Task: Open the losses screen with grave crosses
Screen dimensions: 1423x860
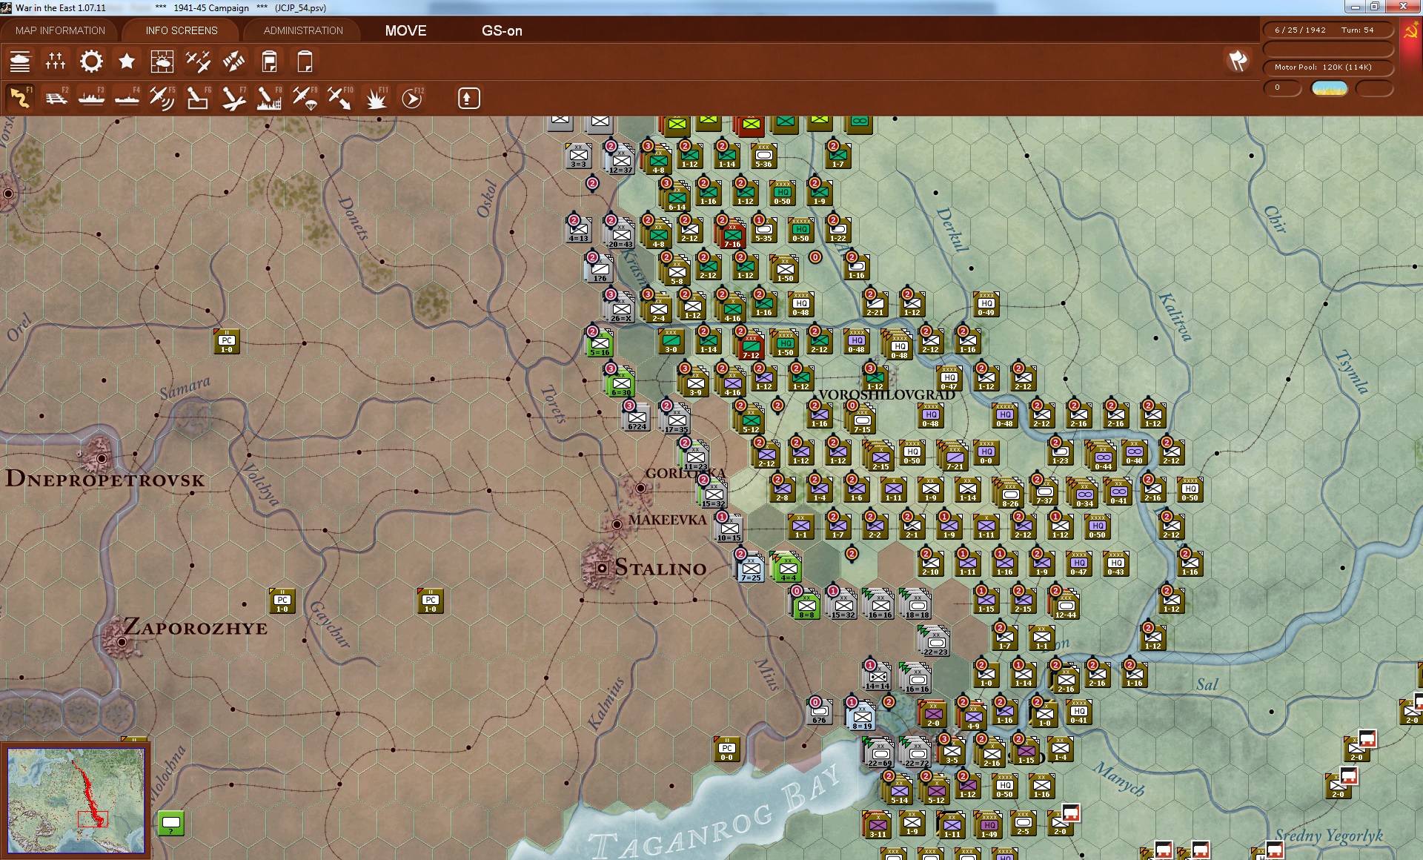Action: (x=56, y=62)
